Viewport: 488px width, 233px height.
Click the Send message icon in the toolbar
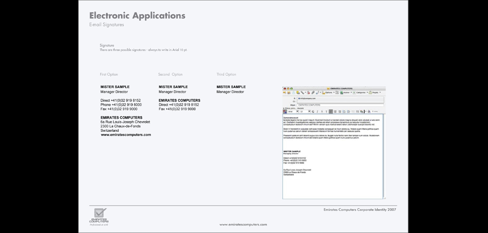tap(285, 92)
